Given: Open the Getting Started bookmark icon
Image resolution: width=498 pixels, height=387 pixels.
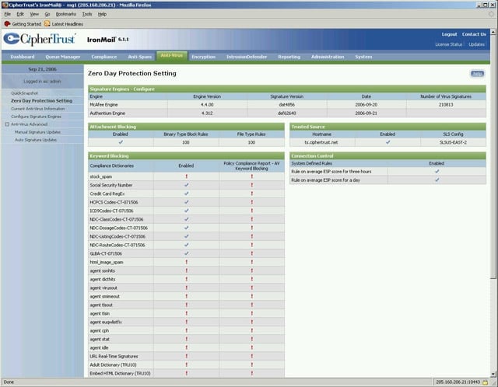Looking at the screenshot, I should 7,24.
